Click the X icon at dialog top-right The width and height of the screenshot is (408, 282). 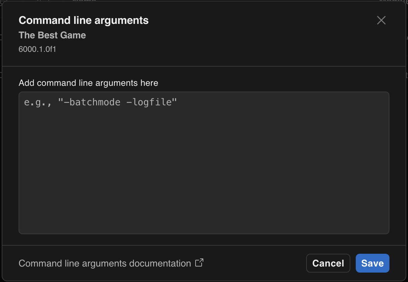[x=381, y=20]
